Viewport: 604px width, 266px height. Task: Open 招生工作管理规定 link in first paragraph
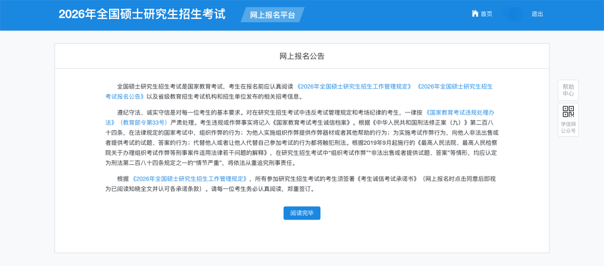pyautogui.click(x=355, y=87)
